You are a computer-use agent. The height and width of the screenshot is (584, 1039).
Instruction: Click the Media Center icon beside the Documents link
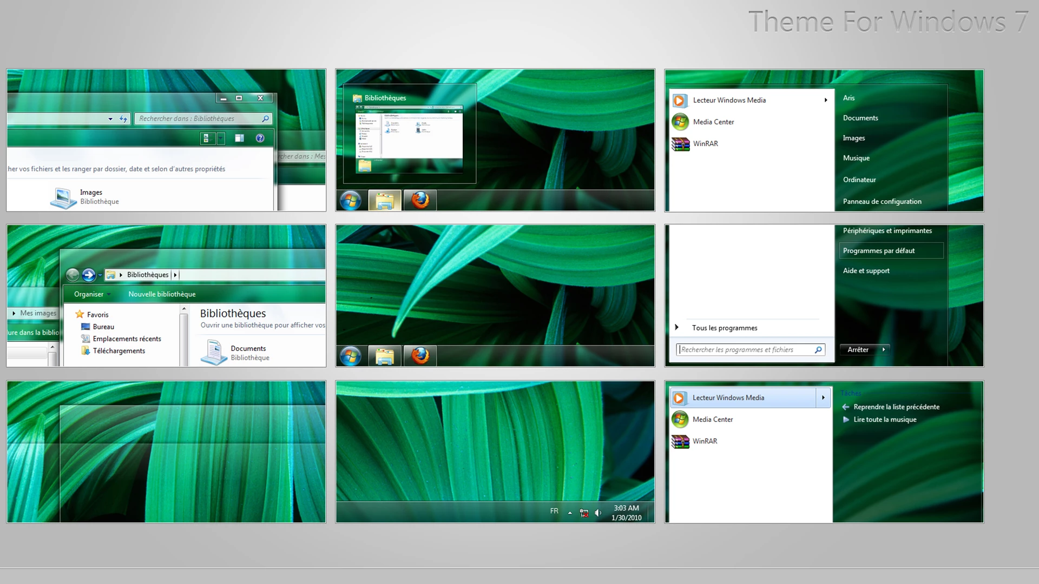click(x=680, y=122)
